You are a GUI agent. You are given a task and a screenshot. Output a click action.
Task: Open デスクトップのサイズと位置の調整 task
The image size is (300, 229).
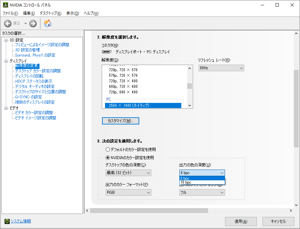click(x=40, y=92)
